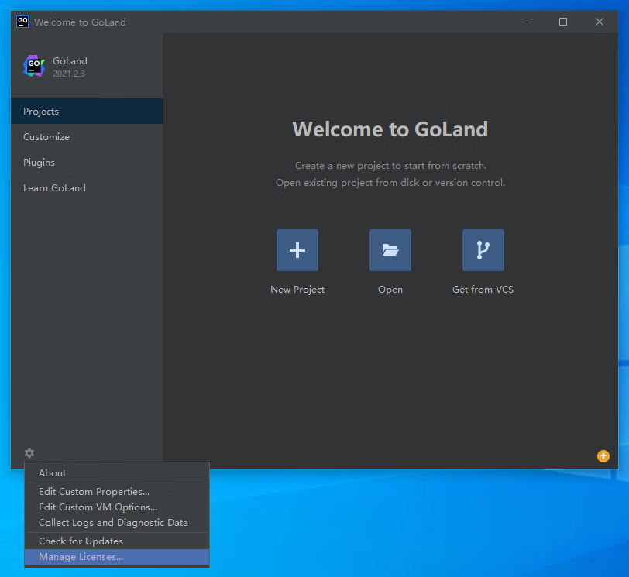Click the Get from VCS label
This screenshot has width=629, height=577.
[483, 290]
